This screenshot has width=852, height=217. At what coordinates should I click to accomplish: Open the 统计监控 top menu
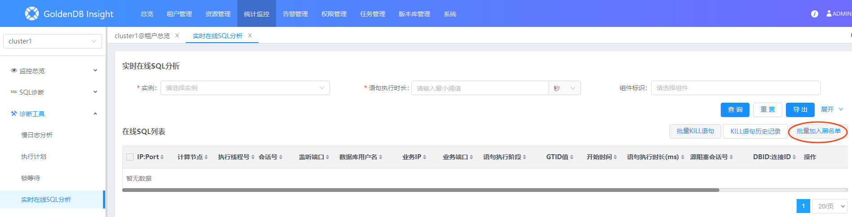[257, 14]
